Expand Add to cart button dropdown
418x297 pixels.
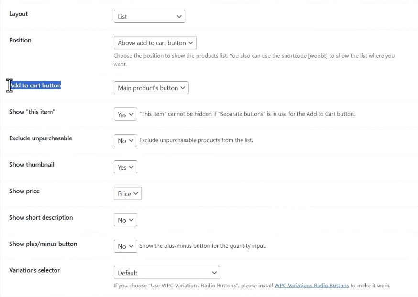click(151, 88)
